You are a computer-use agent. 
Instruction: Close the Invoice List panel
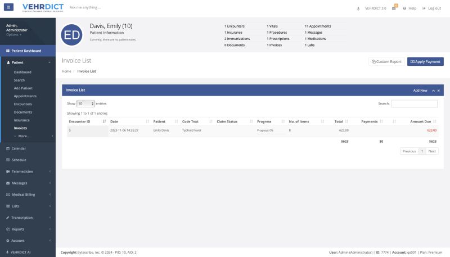point(439,90)
